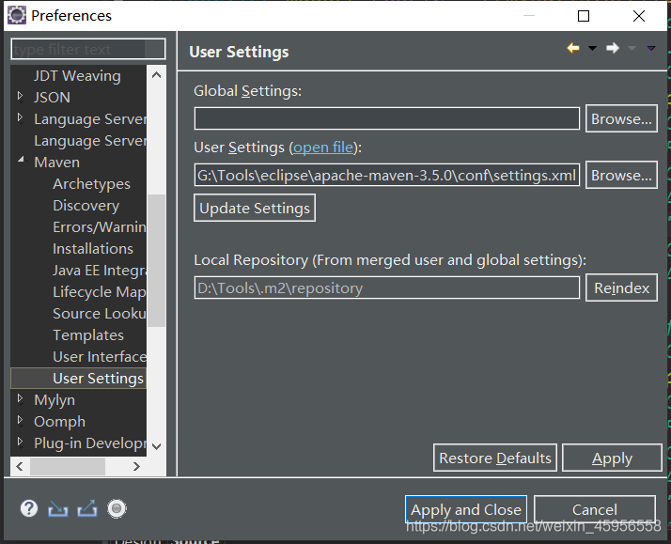
Task: Expand the JSON tree node
Action: tap(20, 96)
